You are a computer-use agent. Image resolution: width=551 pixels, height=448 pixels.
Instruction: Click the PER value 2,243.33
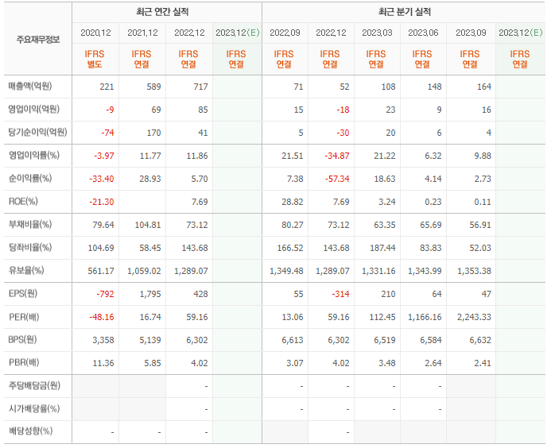(x=474, y=318)
